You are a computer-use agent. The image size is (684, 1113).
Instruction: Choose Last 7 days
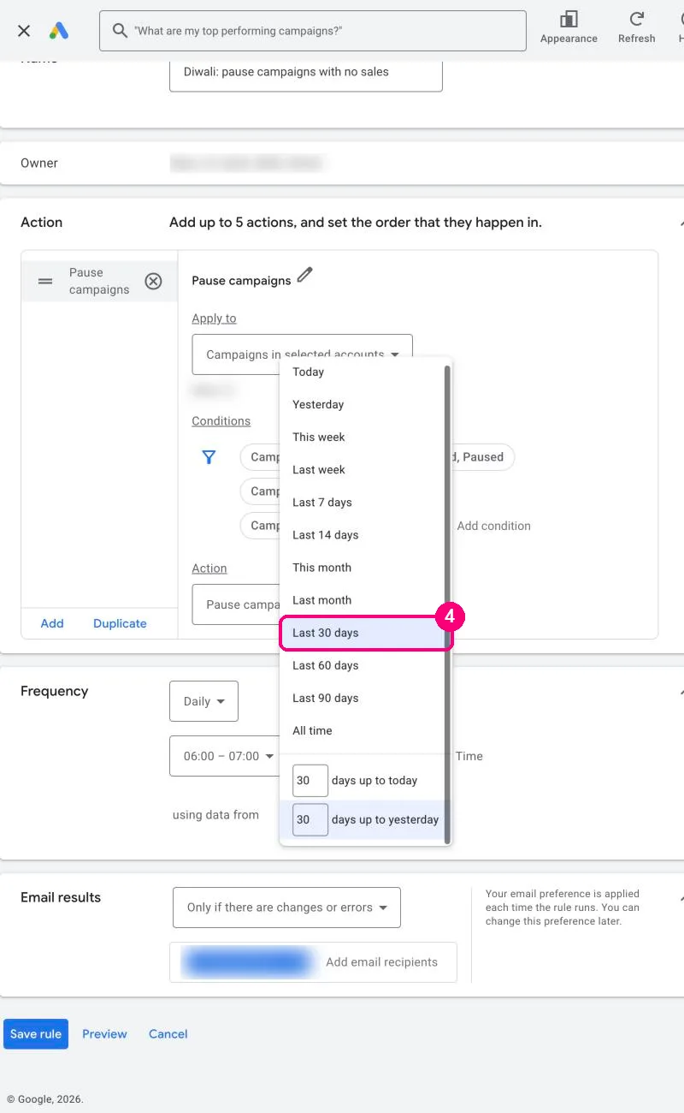coord(362,503)
